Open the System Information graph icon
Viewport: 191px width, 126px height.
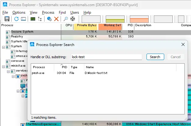33,19
